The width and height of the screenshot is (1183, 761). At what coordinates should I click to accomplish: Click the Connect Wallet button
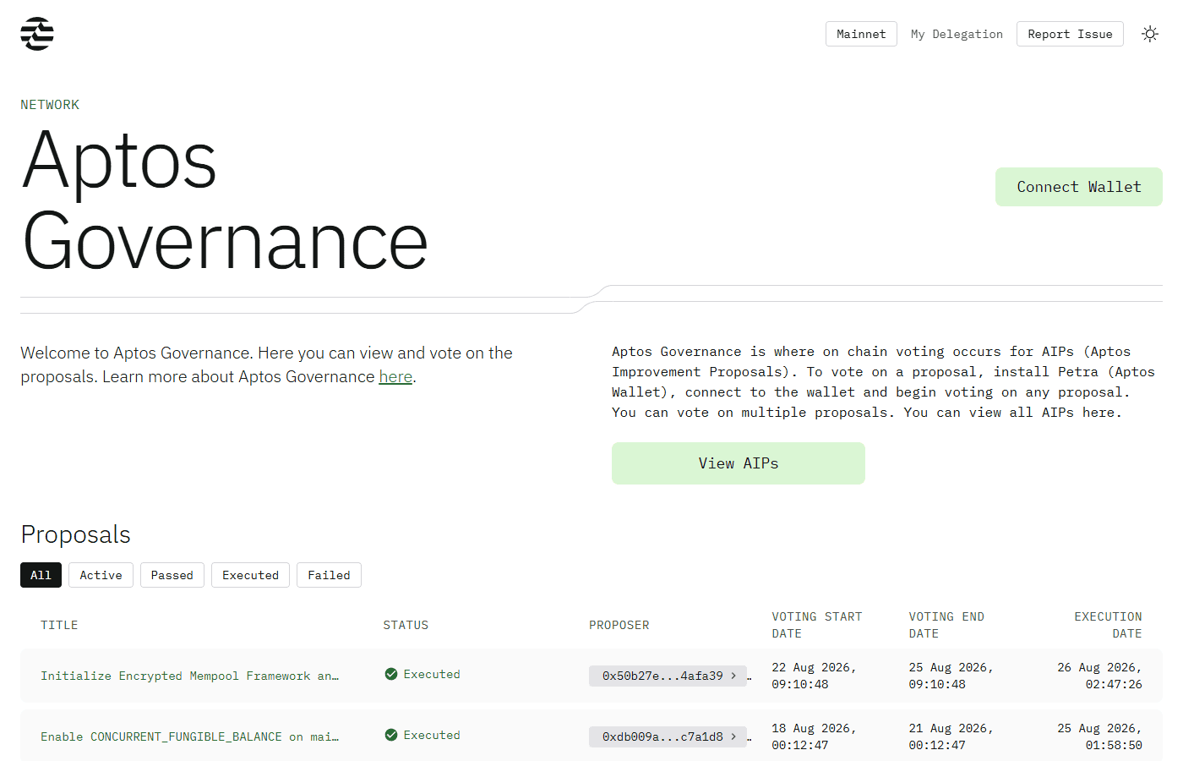pos(1079,187)
